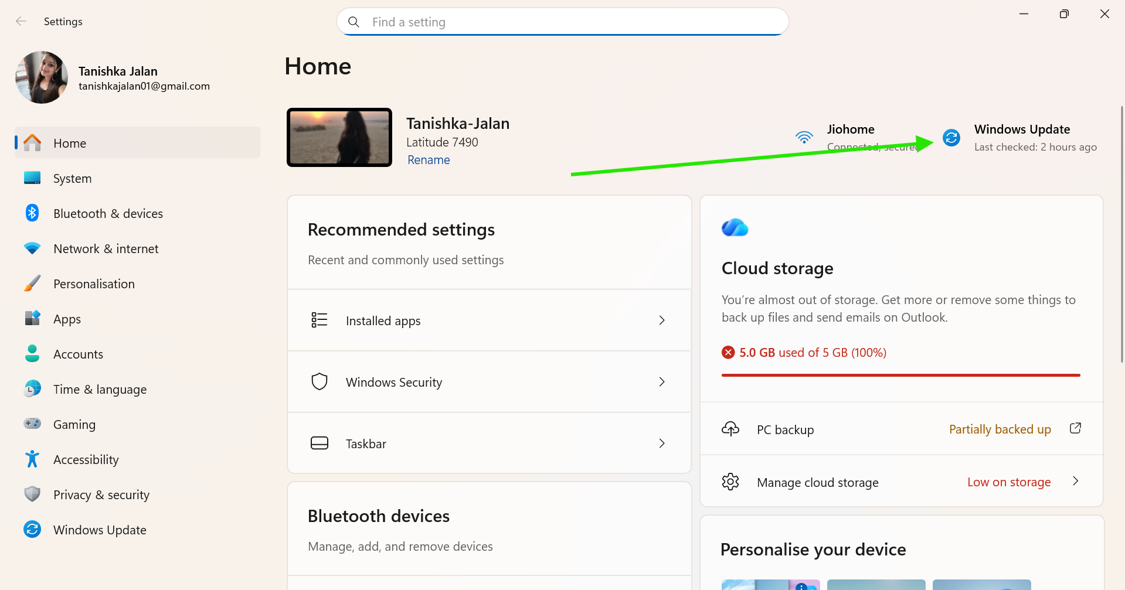Click the Accessibility figure icon
The width and height of the screenshot is (1125, 590).
click(32, 459)
